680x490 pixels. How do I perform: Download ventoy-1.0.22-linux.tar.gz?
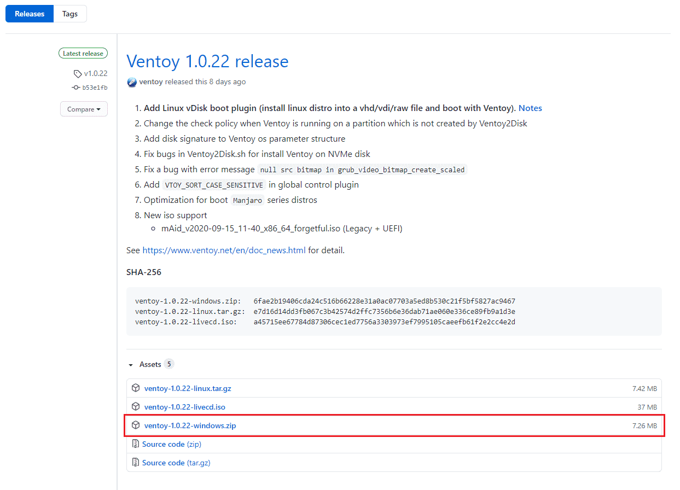click(188, 388)
